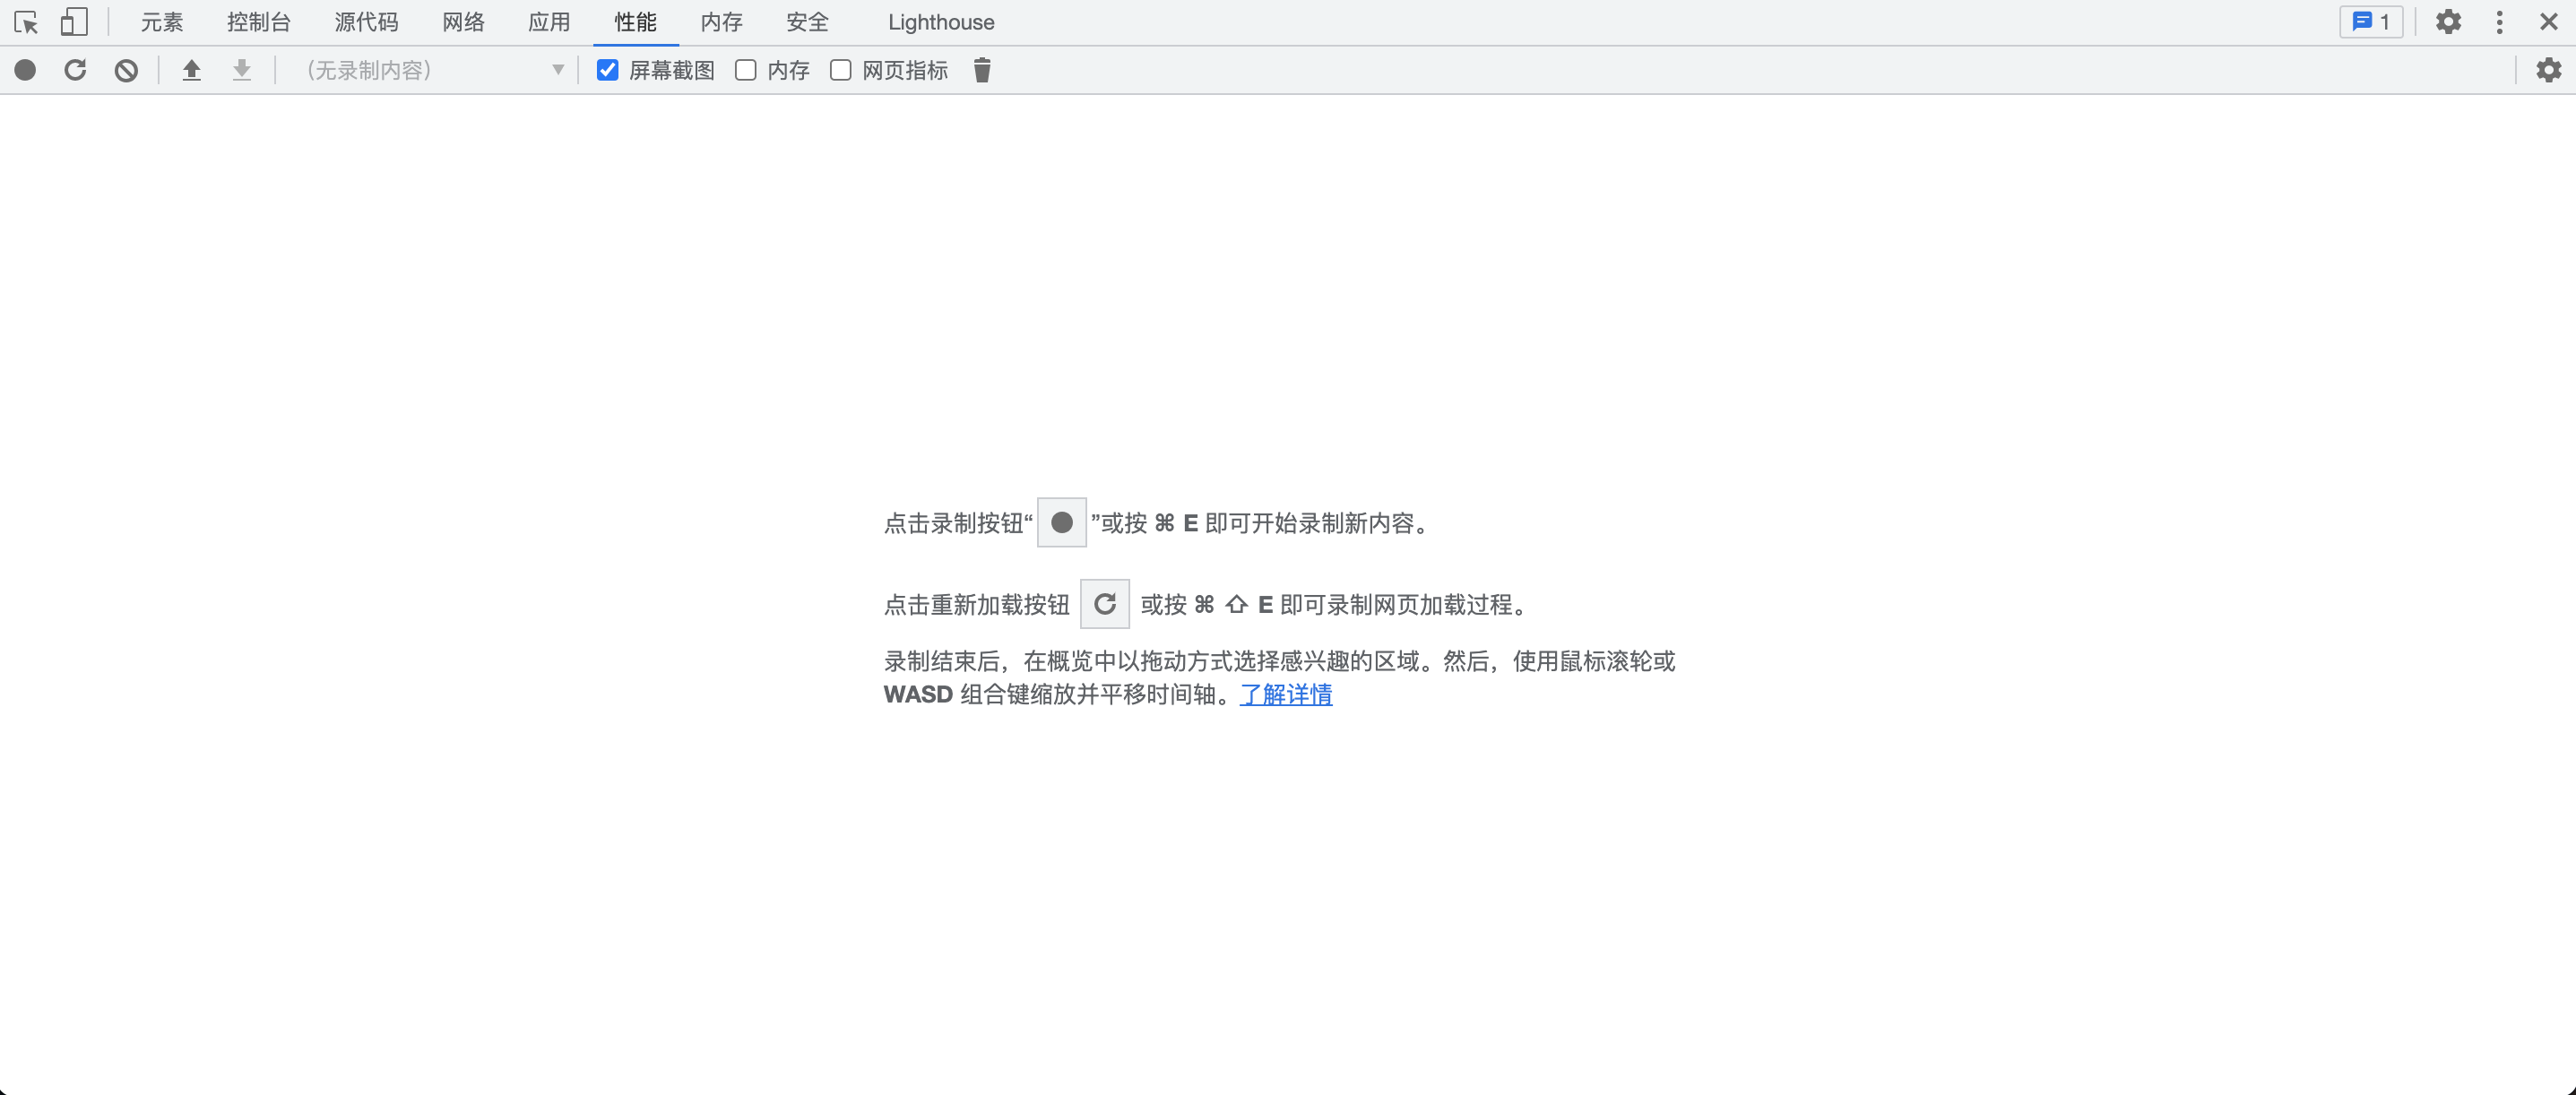
Task: Click the stop/clear recording button
Action: (x=128, y=69)
